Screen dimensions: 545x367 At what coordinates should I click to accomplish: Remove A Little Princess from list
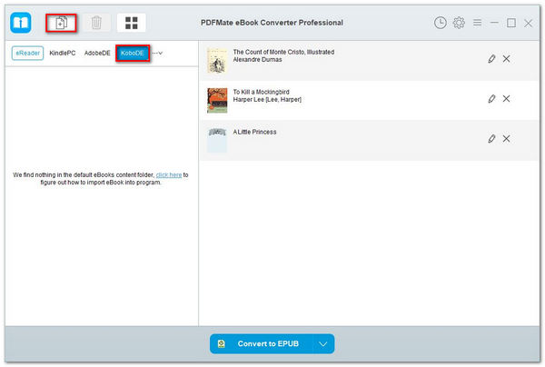(x=507, y=139)
